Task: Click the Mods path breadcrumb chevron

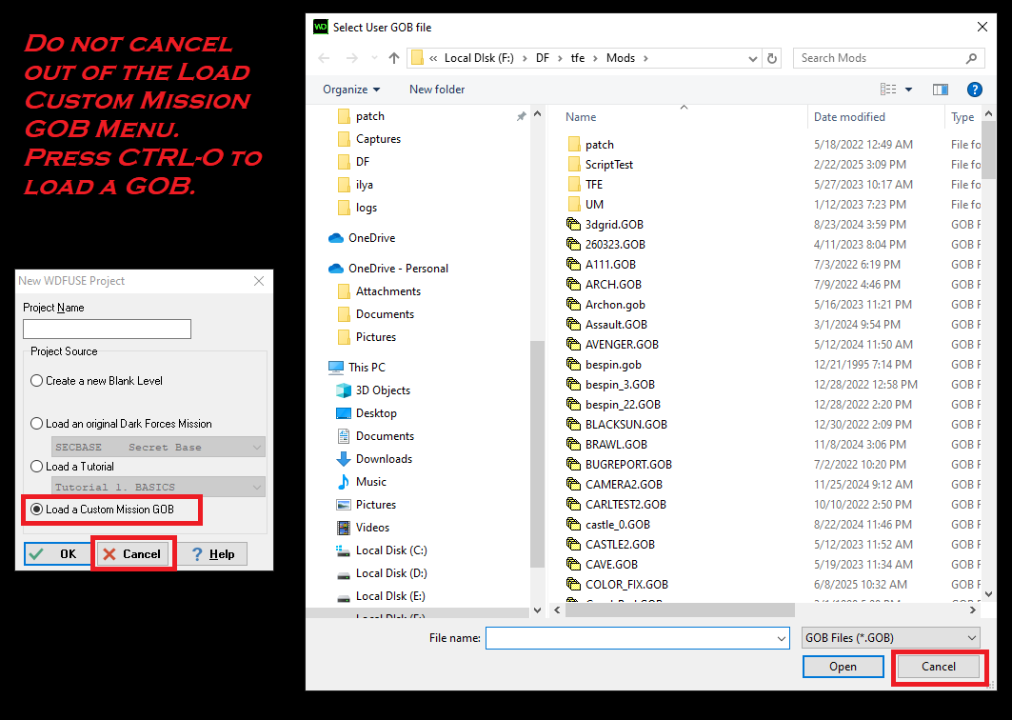Action: click(x=645, y=58)
